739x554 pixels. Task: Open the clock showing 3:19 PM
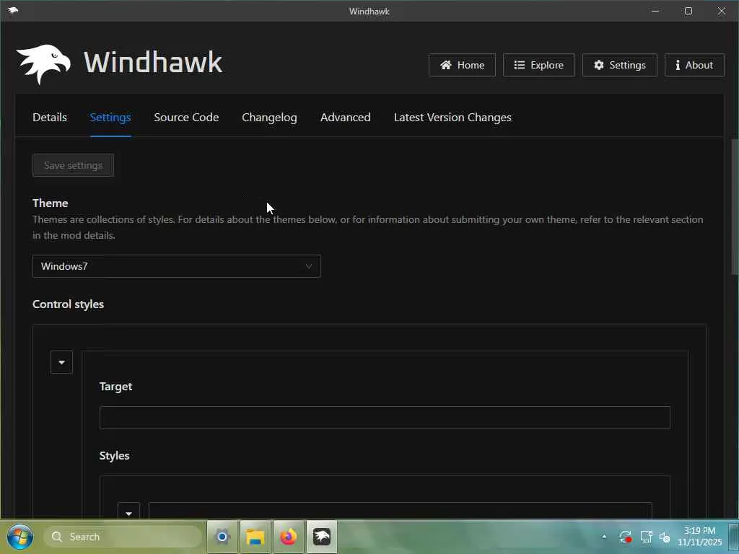click(x=700, y=537)
